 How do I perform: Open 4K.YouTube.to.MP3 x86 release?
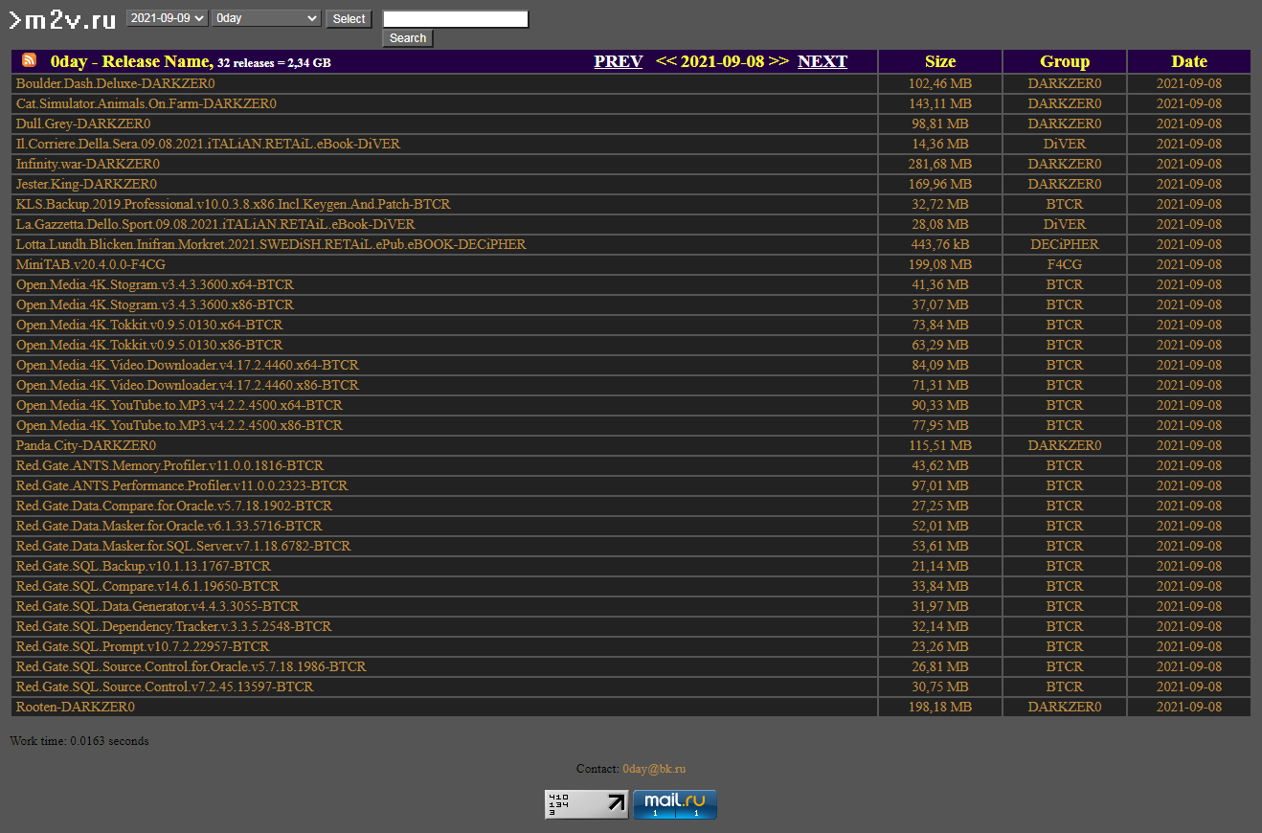(x=179, y=425)
